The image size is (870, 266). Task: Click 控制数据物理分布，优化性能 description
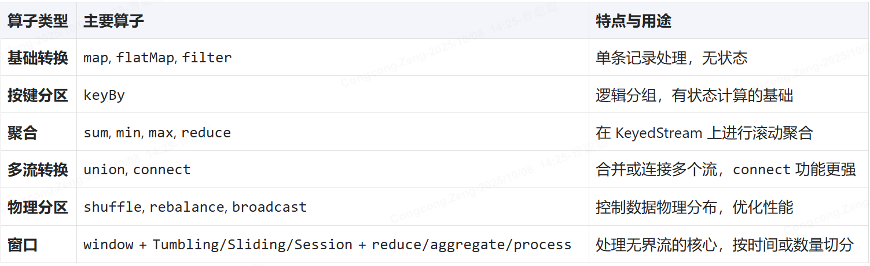(694, 207)
